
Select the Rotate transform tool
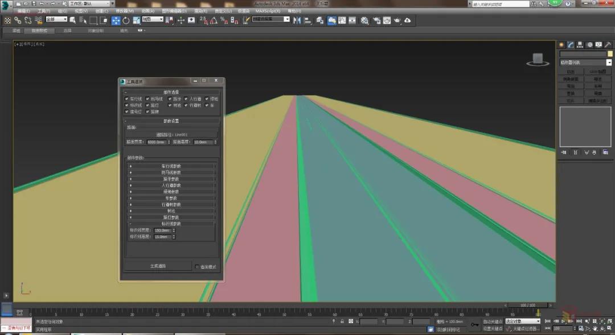tap(126, 20)
